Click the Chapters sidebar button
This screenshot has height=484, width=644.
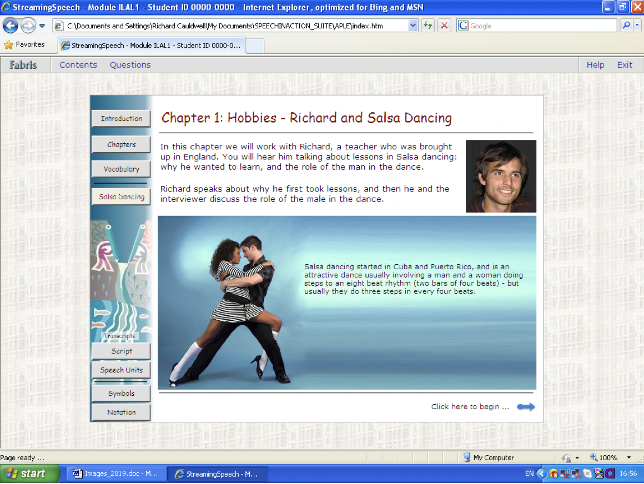click(x=121, y=144)
